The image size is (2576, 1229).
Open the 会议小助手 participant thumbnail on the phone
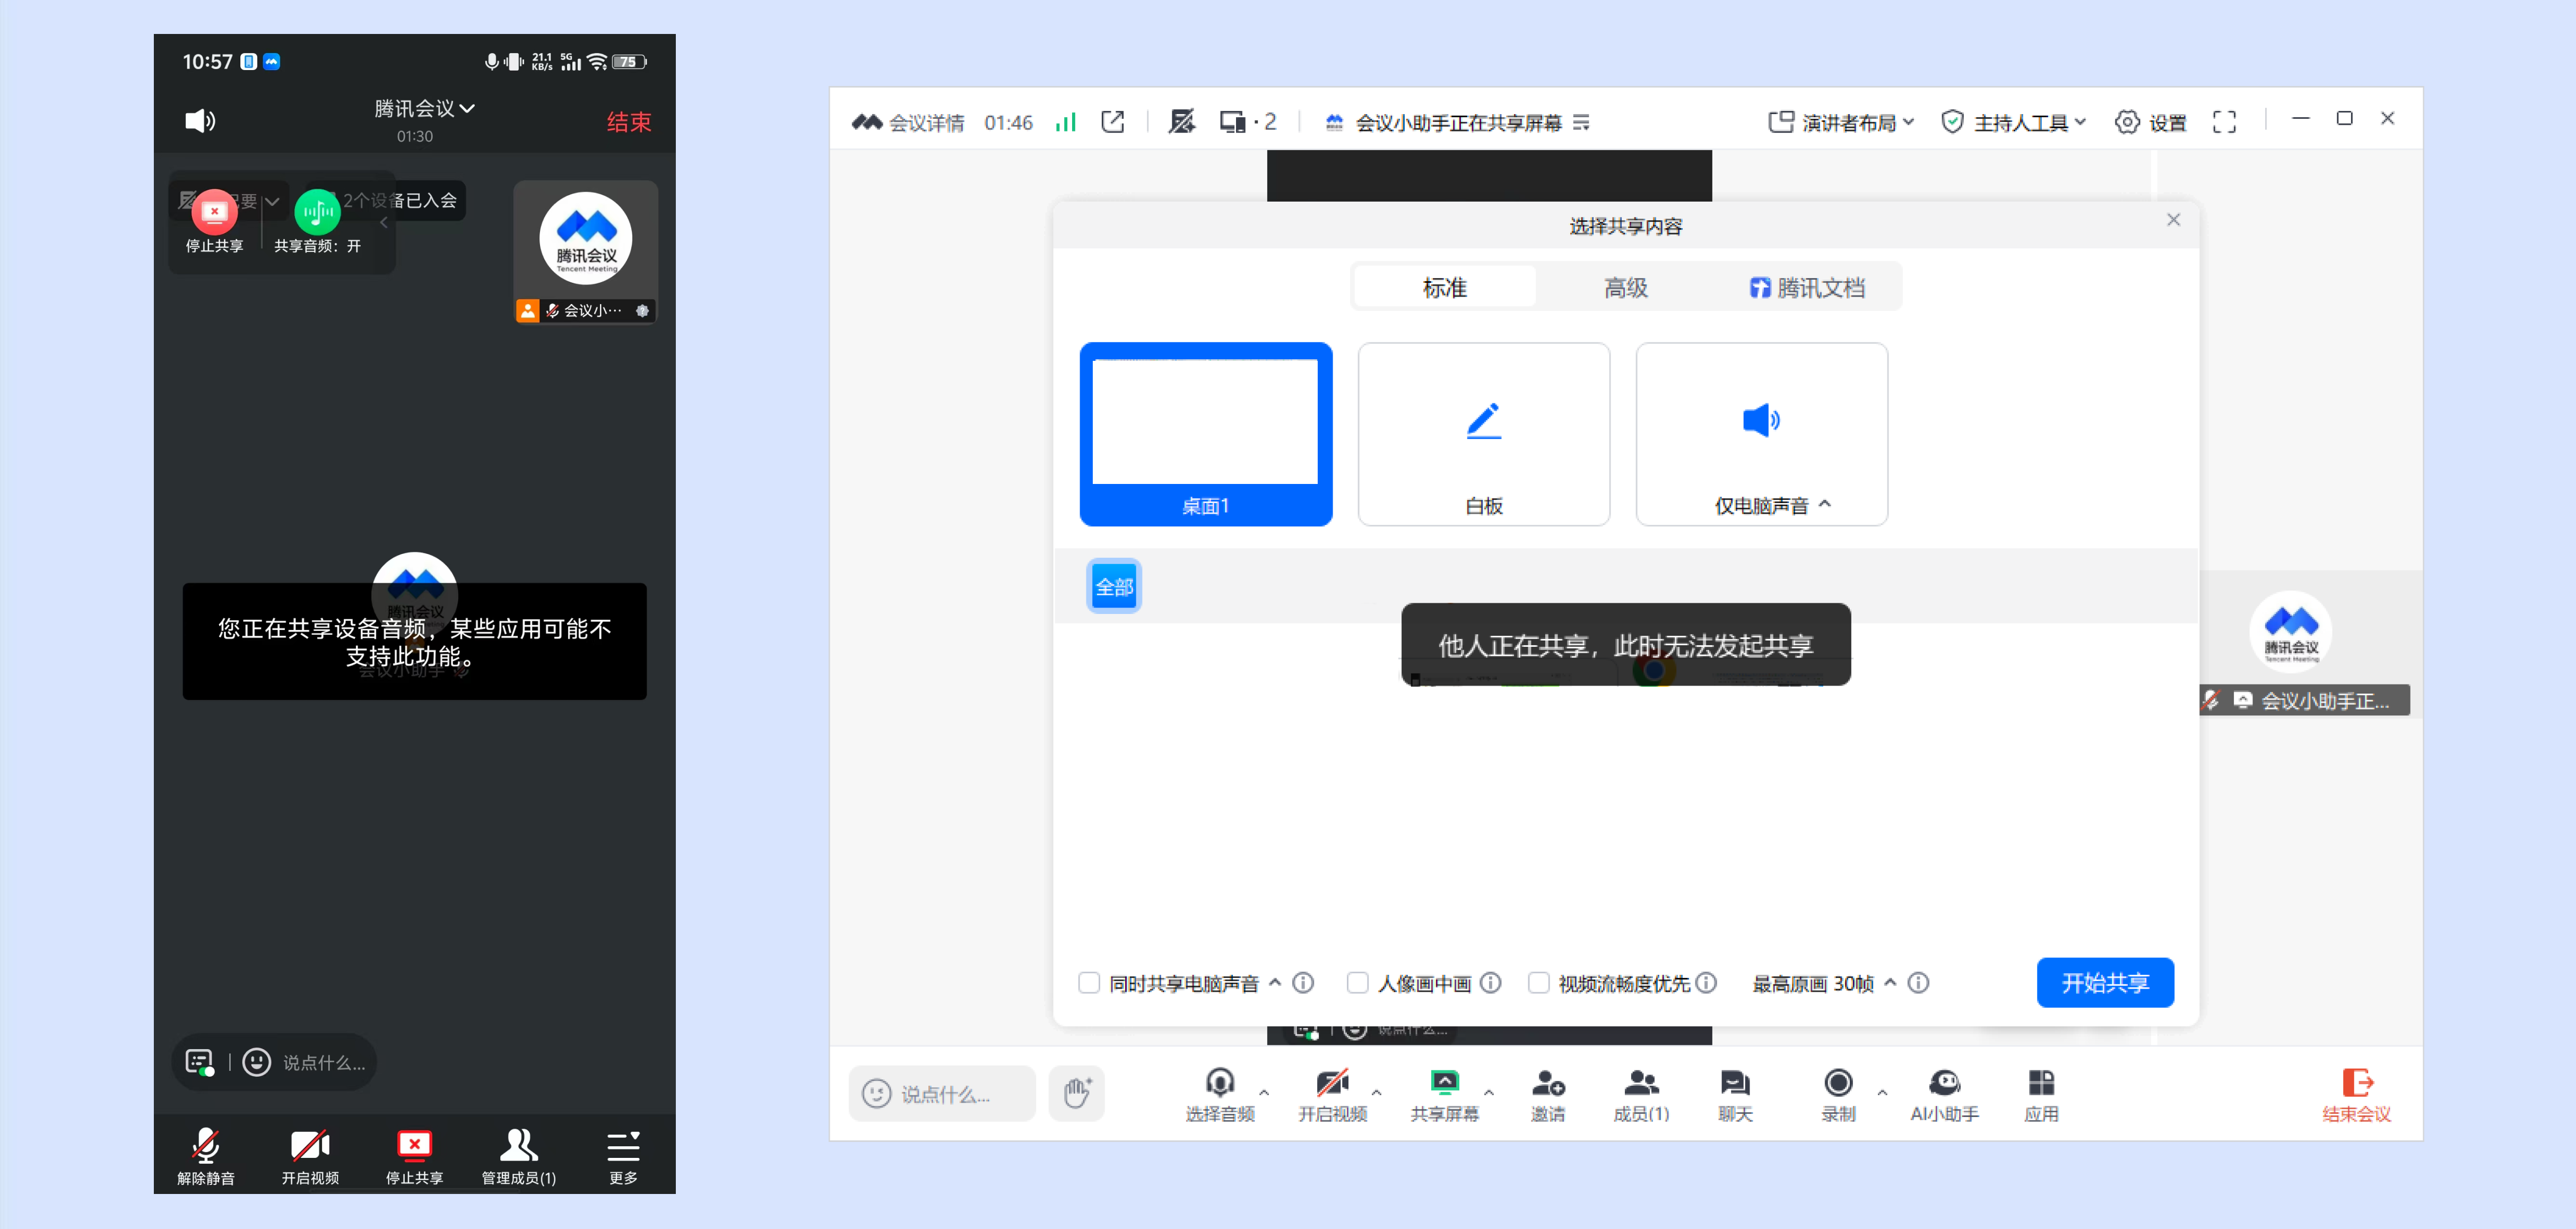click(585, 252)
